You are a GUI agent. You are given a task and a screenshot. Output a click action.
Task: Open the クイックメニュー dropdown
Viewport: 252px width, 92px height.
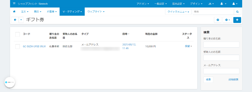178,12
